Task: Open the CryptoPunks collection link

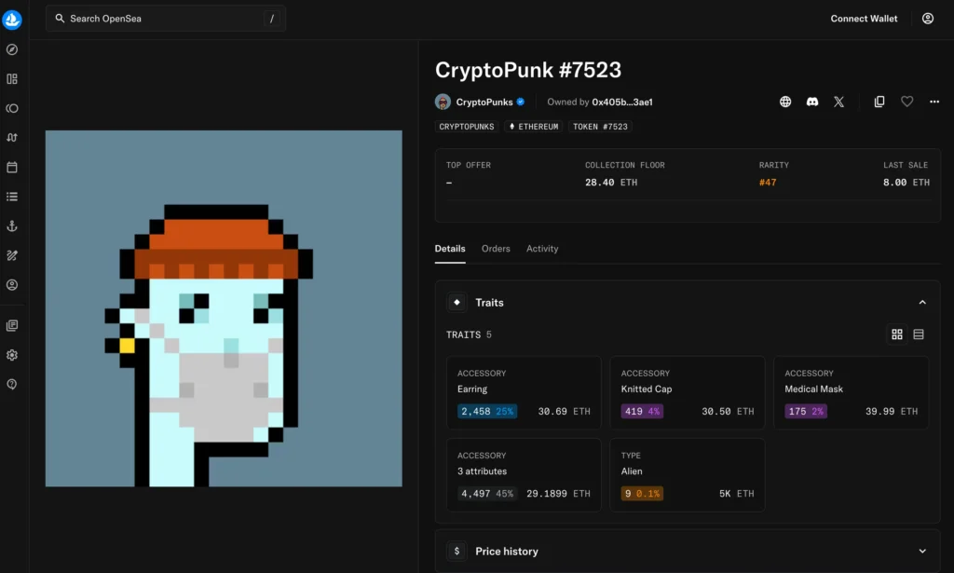Action: point(484,102)
